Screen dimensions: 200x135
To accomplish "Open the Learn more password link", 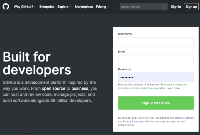I will point(173,88).
